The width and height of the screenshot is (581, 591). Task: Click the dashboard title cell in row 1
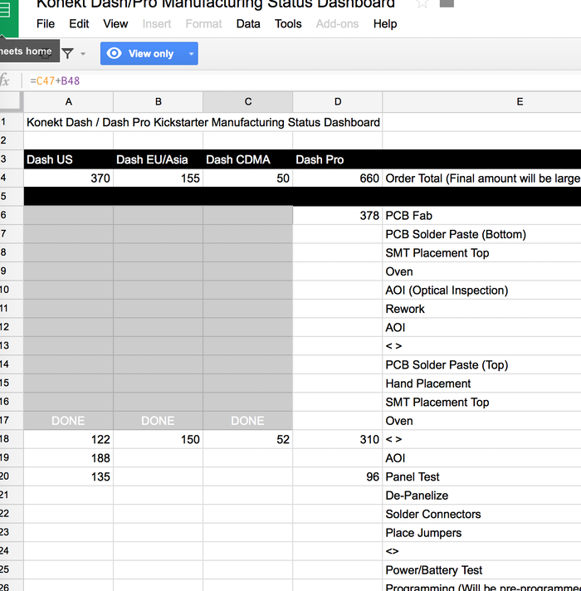[203, 122]
